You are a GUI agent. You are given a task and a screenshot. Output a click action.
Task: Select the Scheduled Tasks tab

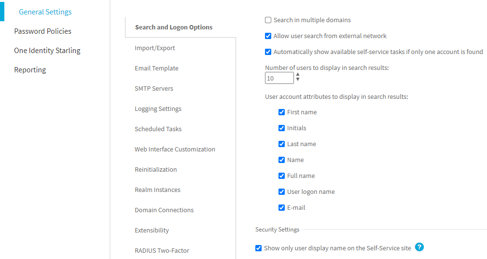pyautogui.click(x=158, y=129)
